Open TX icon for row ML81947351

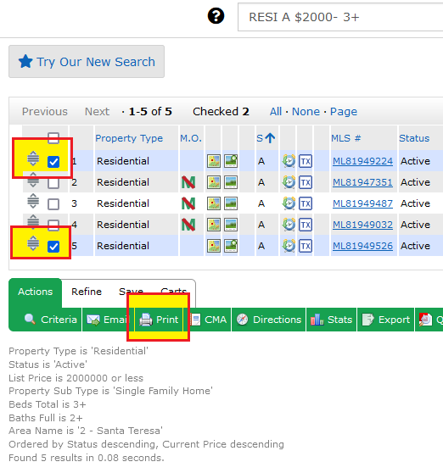pyautogui.click(x=306, y=182)
